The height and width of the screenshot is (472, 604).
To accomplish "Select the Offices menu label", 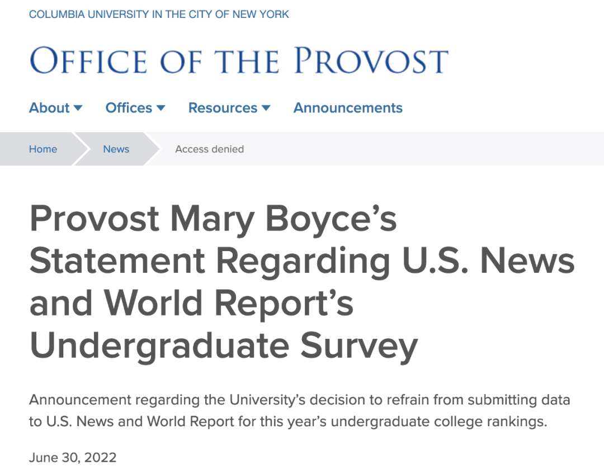I will (129, 108).
